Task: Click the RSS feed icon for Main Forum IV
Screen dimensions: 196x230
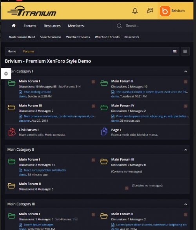Action: 185,106
